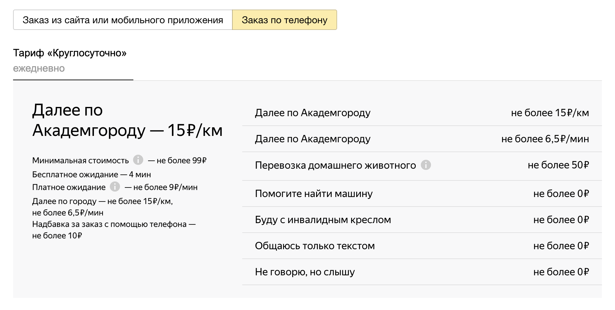
Task: Click 'Далее по Академгороду' label in ₽/км row
Action: (313, 113)
